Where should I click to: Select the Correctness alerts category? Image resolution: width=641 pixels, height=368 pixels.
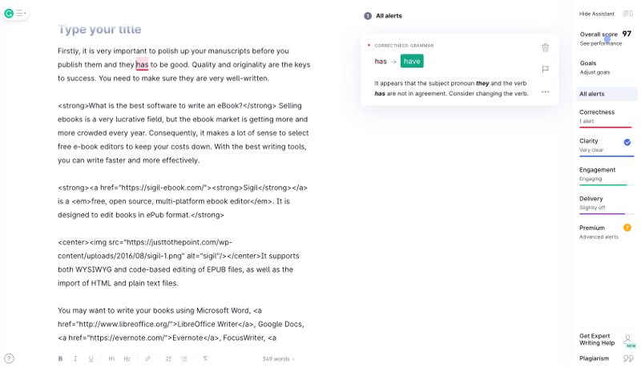click(606, 115)
